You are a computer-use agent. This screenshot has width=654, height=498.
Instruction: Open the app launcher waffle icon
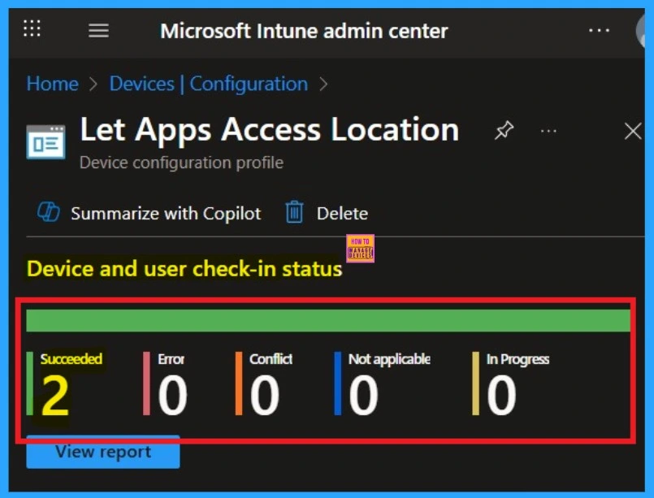pos(32,30)
